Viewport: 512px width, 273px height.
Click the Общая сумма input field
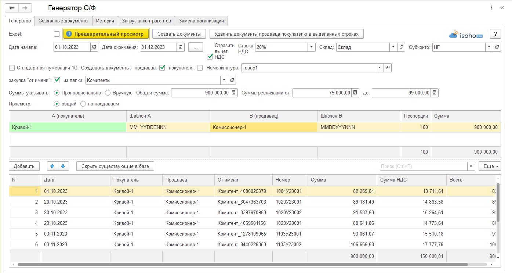201,93
